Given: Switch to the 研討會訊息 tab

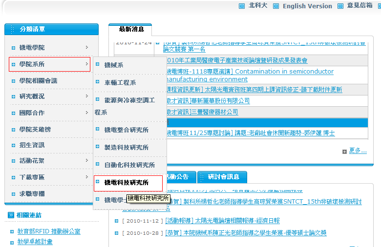Looking at the screenshot, I should coord(222,177).
